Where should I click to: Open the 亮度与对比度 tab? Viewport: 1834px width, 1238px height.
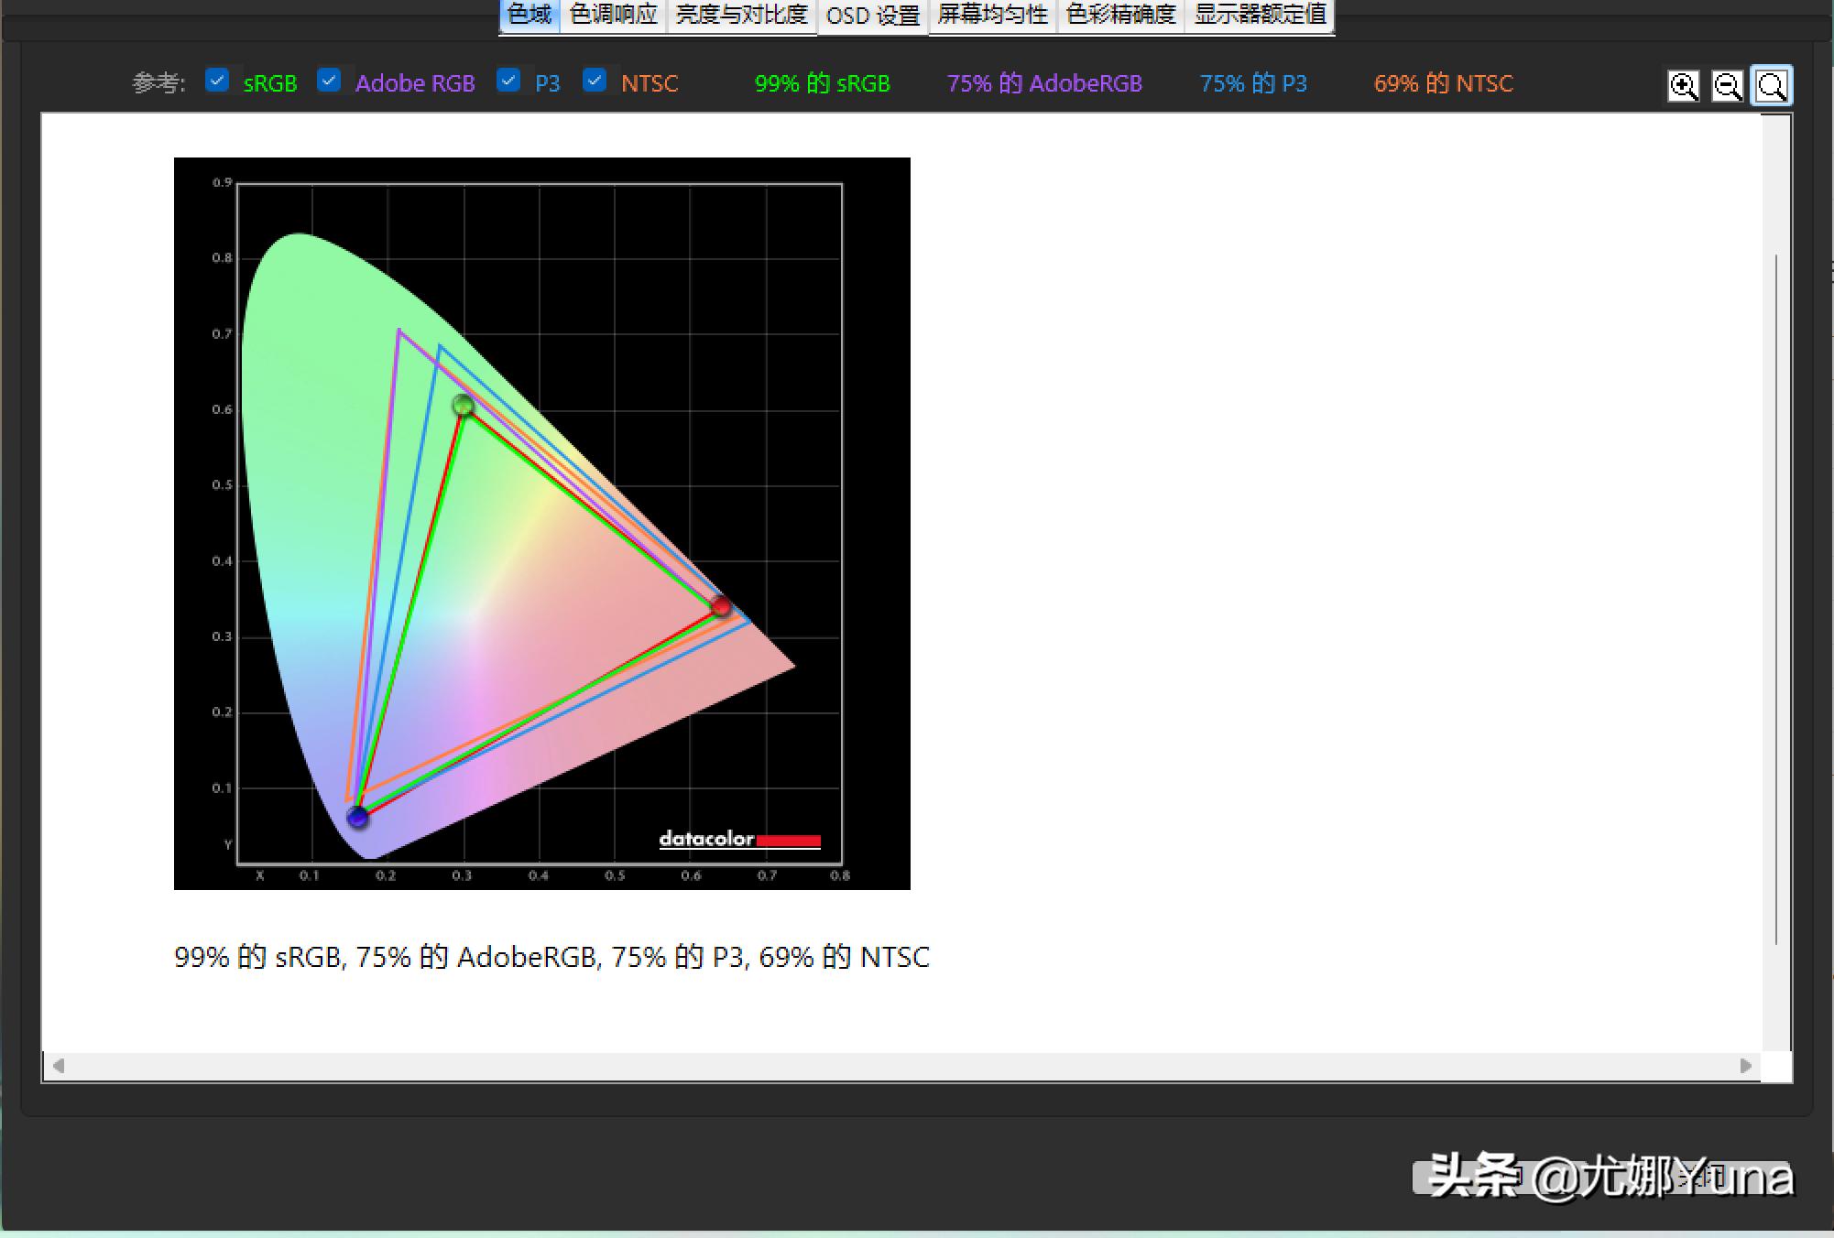741,15
